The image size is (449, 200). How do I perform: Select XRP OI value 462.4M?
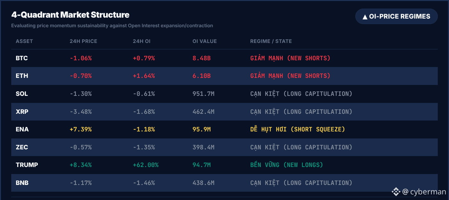203,112
